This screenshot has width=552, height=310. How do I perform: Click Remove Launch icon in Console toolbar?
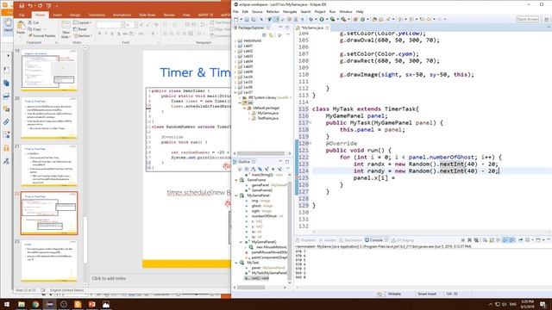click(x=469, y=240)
